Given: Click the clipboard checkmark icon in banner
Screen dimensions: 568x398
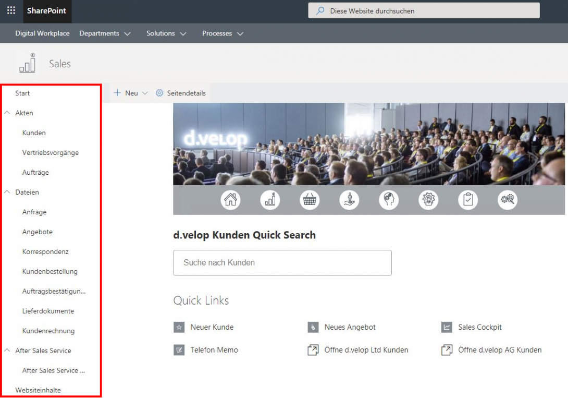Looking at the screenshot, I should [468, 199].
